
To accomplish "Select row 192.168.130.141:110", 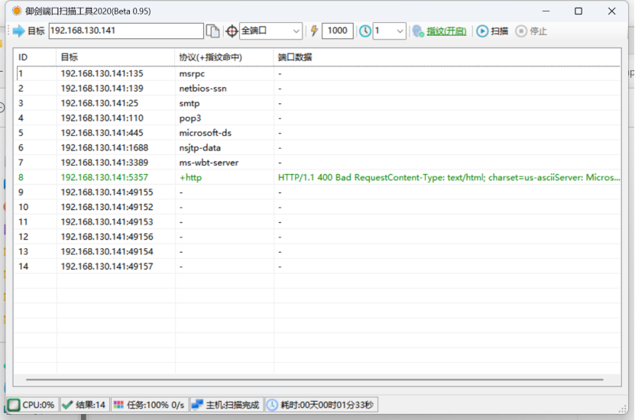I will coord(318,118).
